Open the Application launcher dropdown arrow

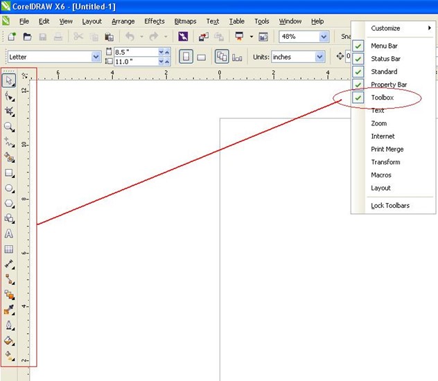tap(252, 37)
